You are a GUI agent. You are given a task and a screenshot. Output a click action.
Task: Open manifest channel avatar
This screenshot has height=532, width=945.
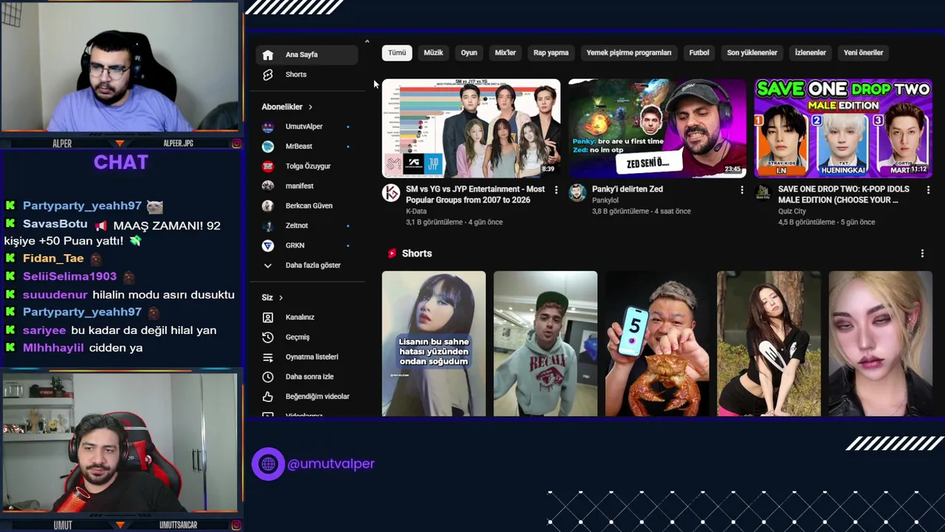pos(268,186)
